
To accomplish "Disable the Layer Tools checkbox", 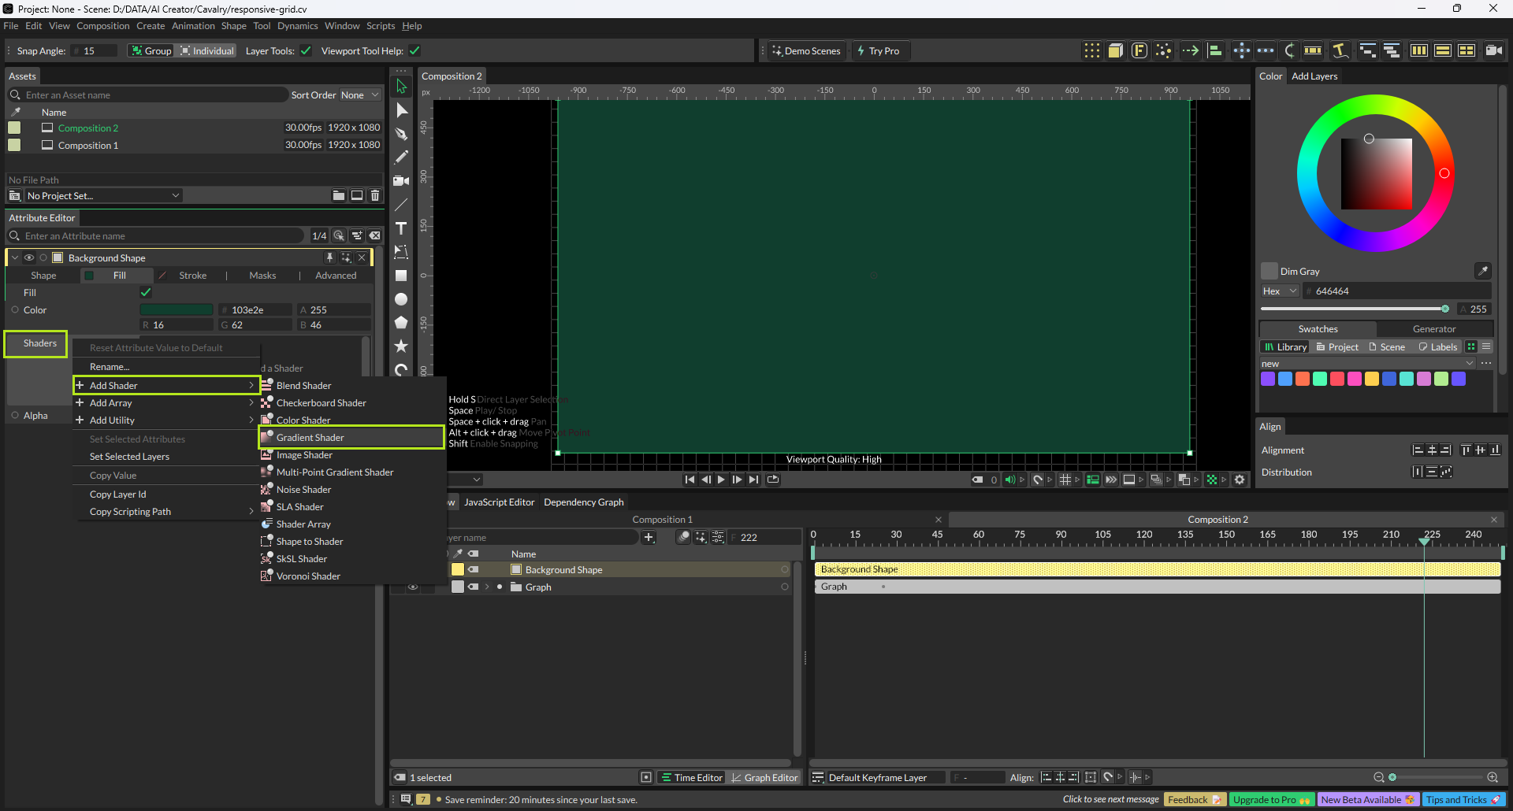I will point(306,51).
